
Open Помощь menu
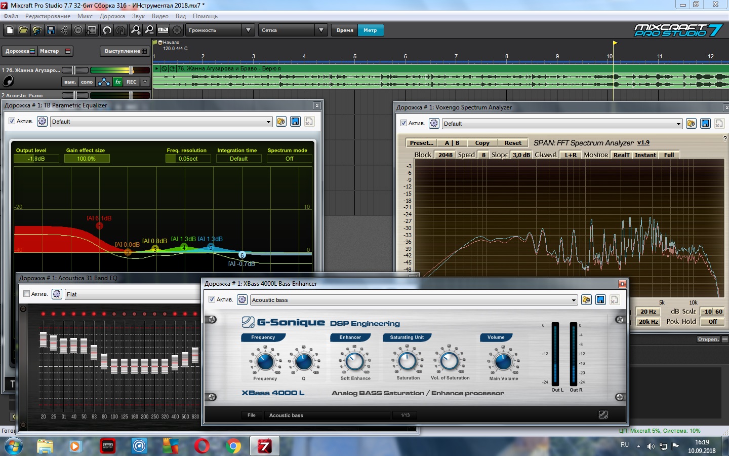[x=205, y=16]
